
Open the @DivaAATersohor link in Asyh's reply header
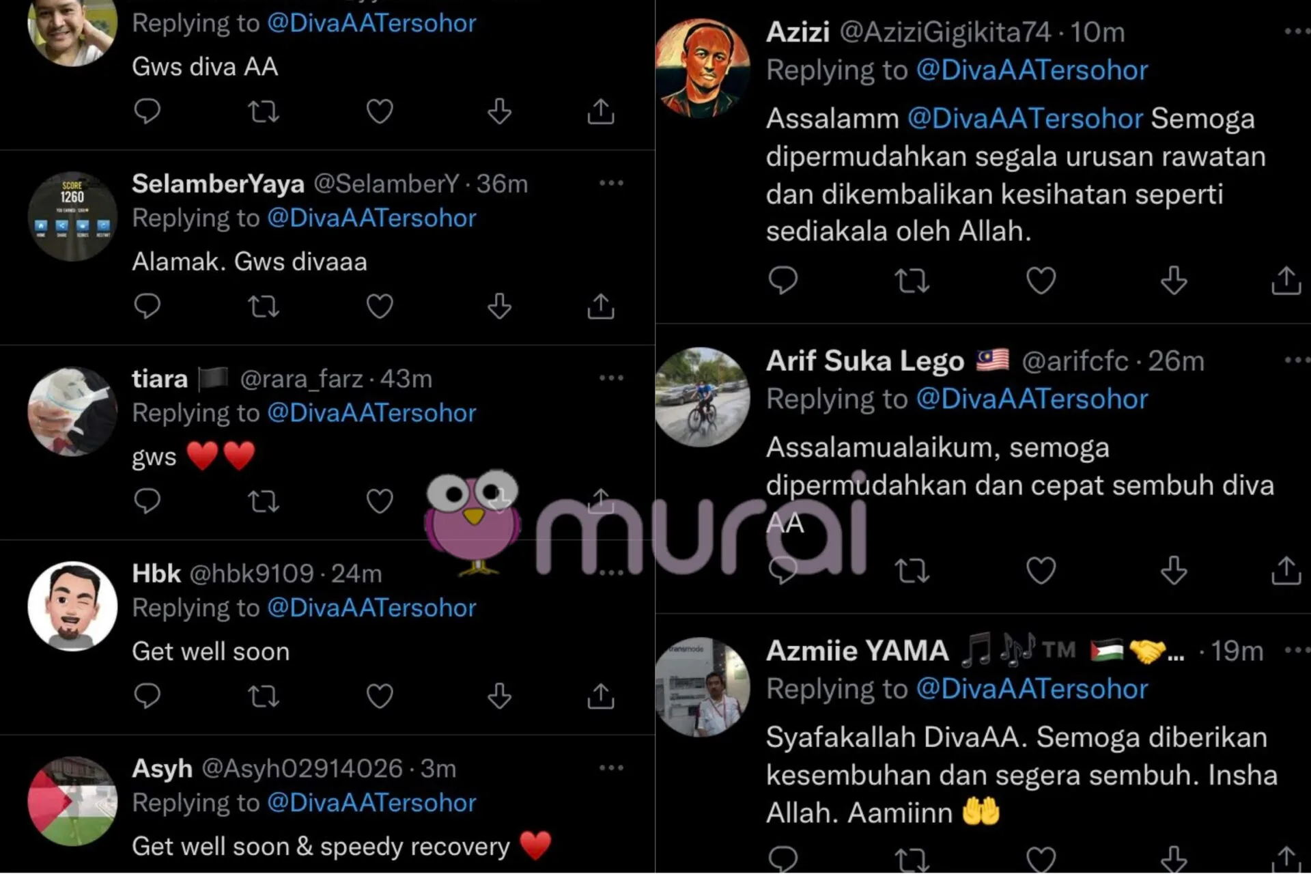(x=371, y=803)
